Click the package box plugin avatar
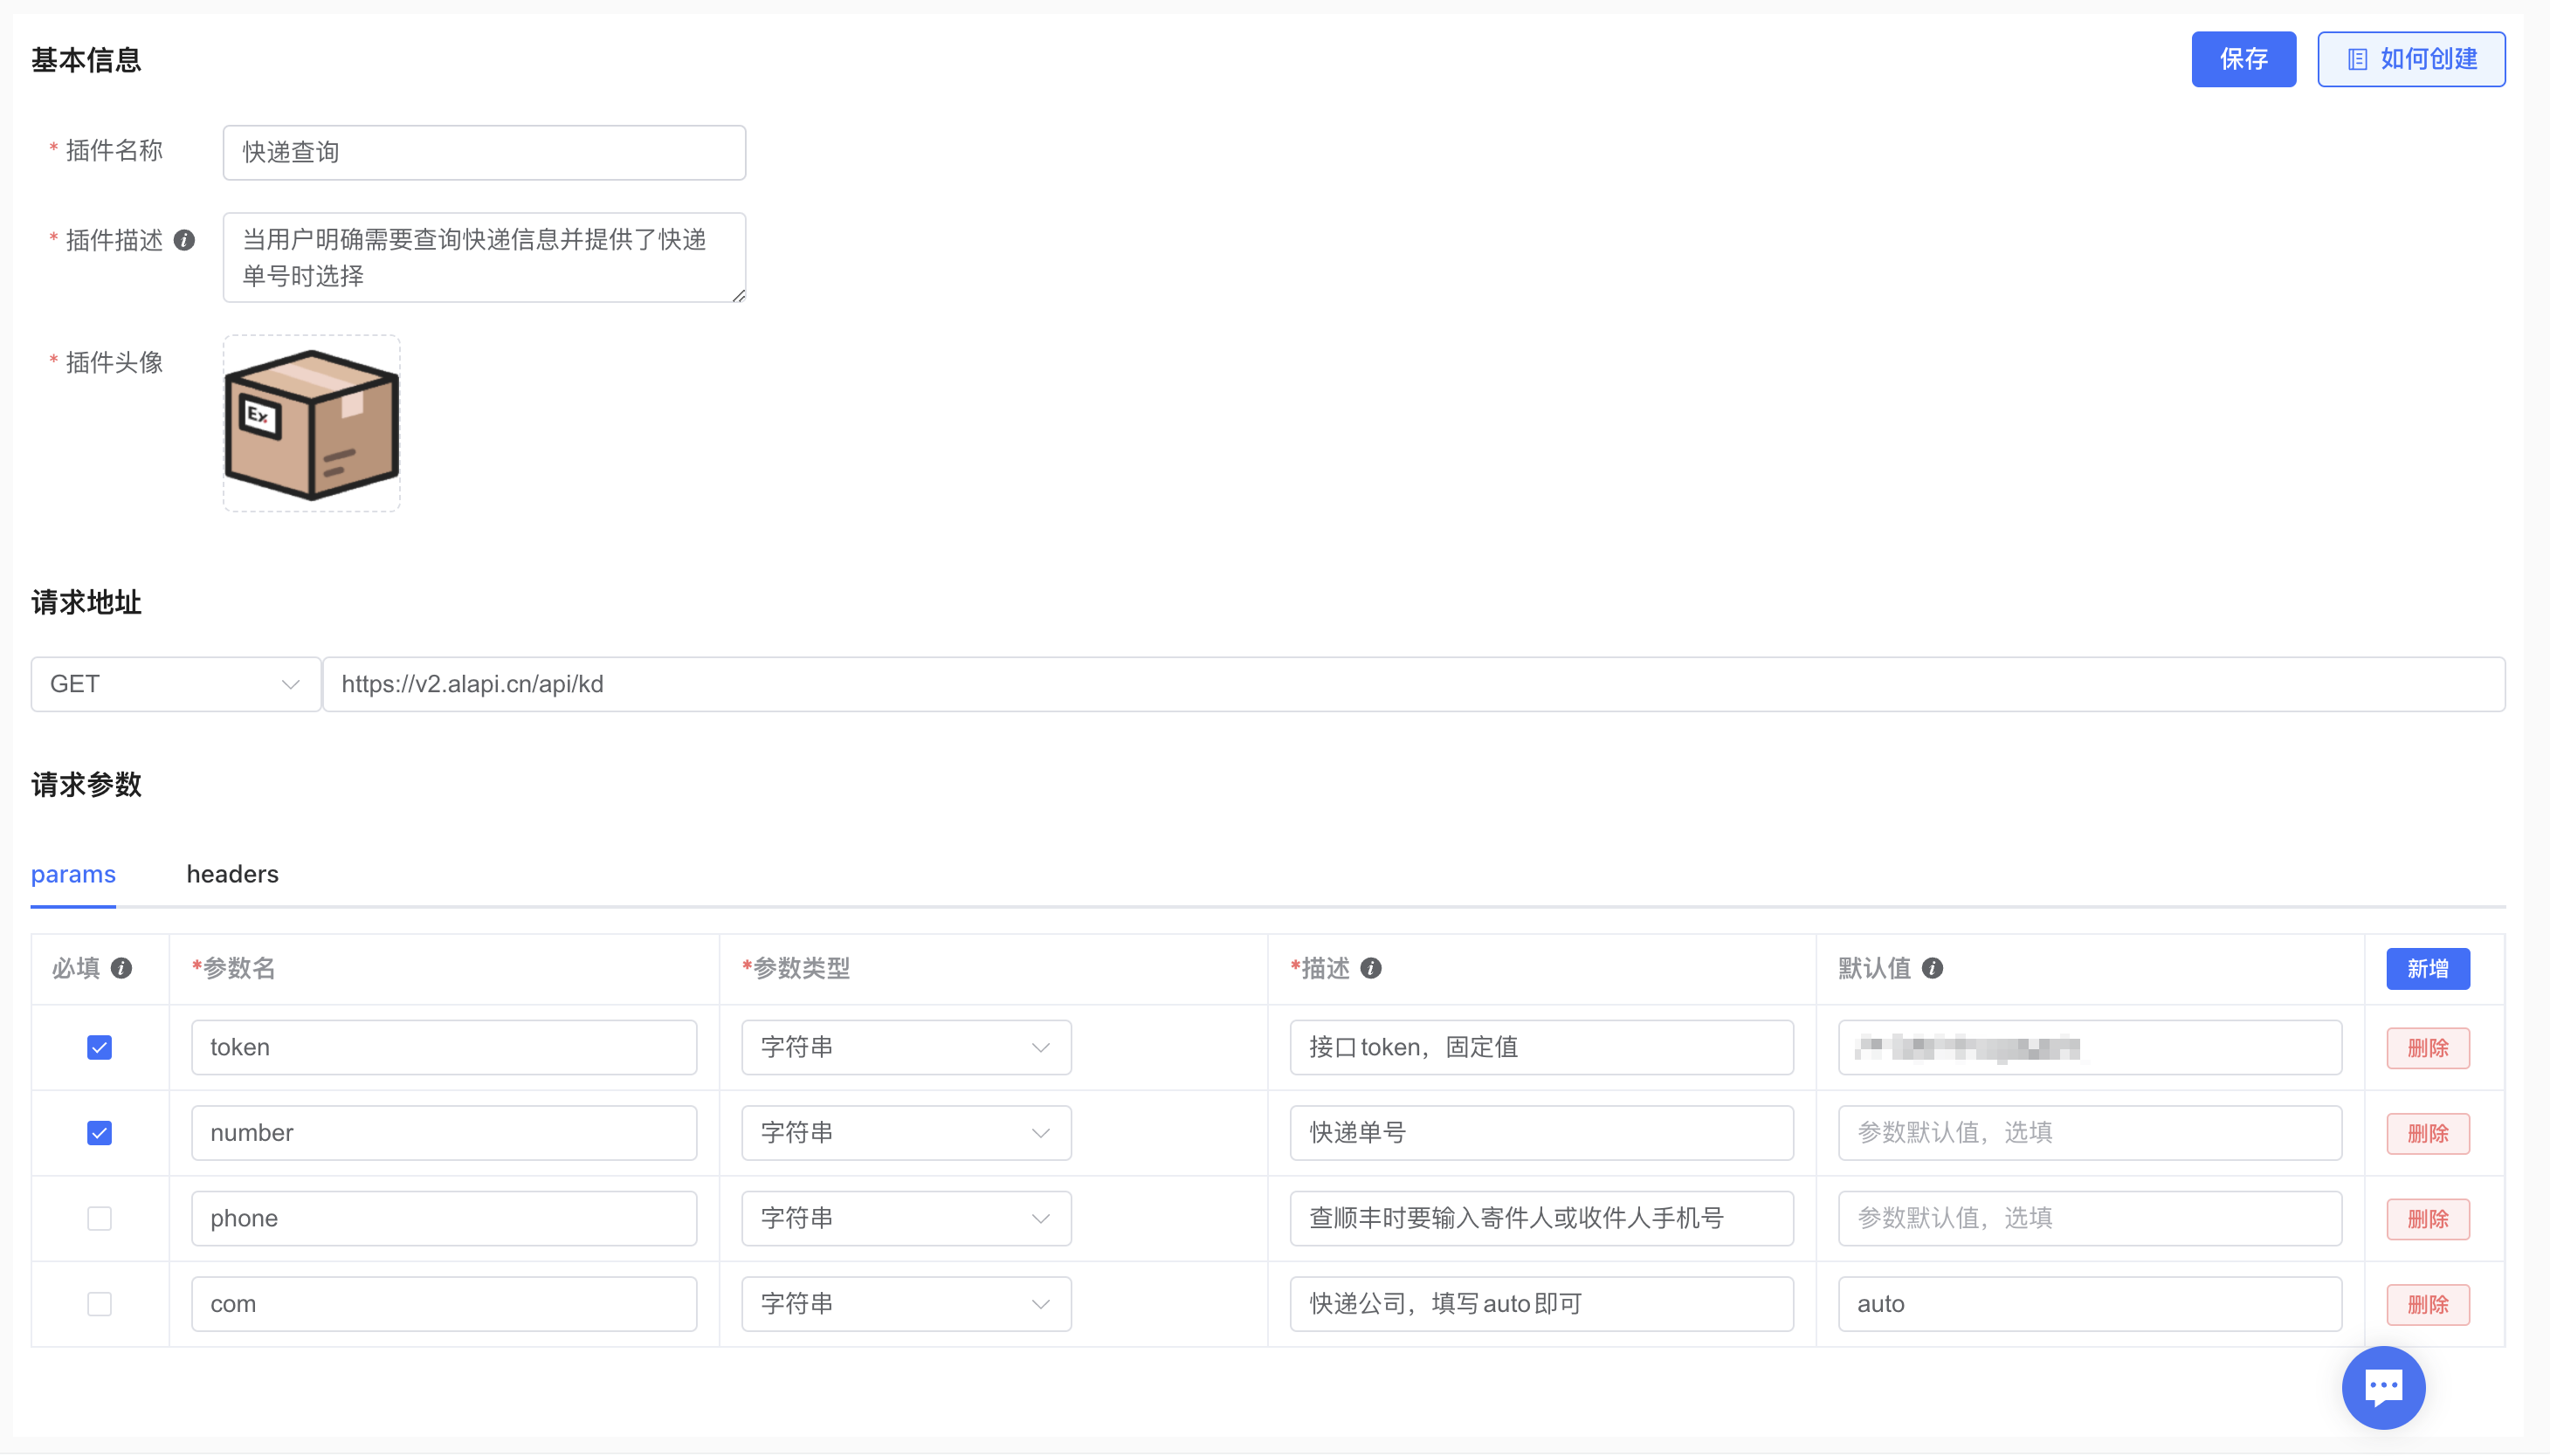Viewport: 2550px width, 1456px height. pos(311,424)
